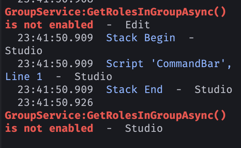The width and height of the screenshot is (241, 148).
Task: Click the dash separator before "Edit"
Action: (x=109, y=25)
